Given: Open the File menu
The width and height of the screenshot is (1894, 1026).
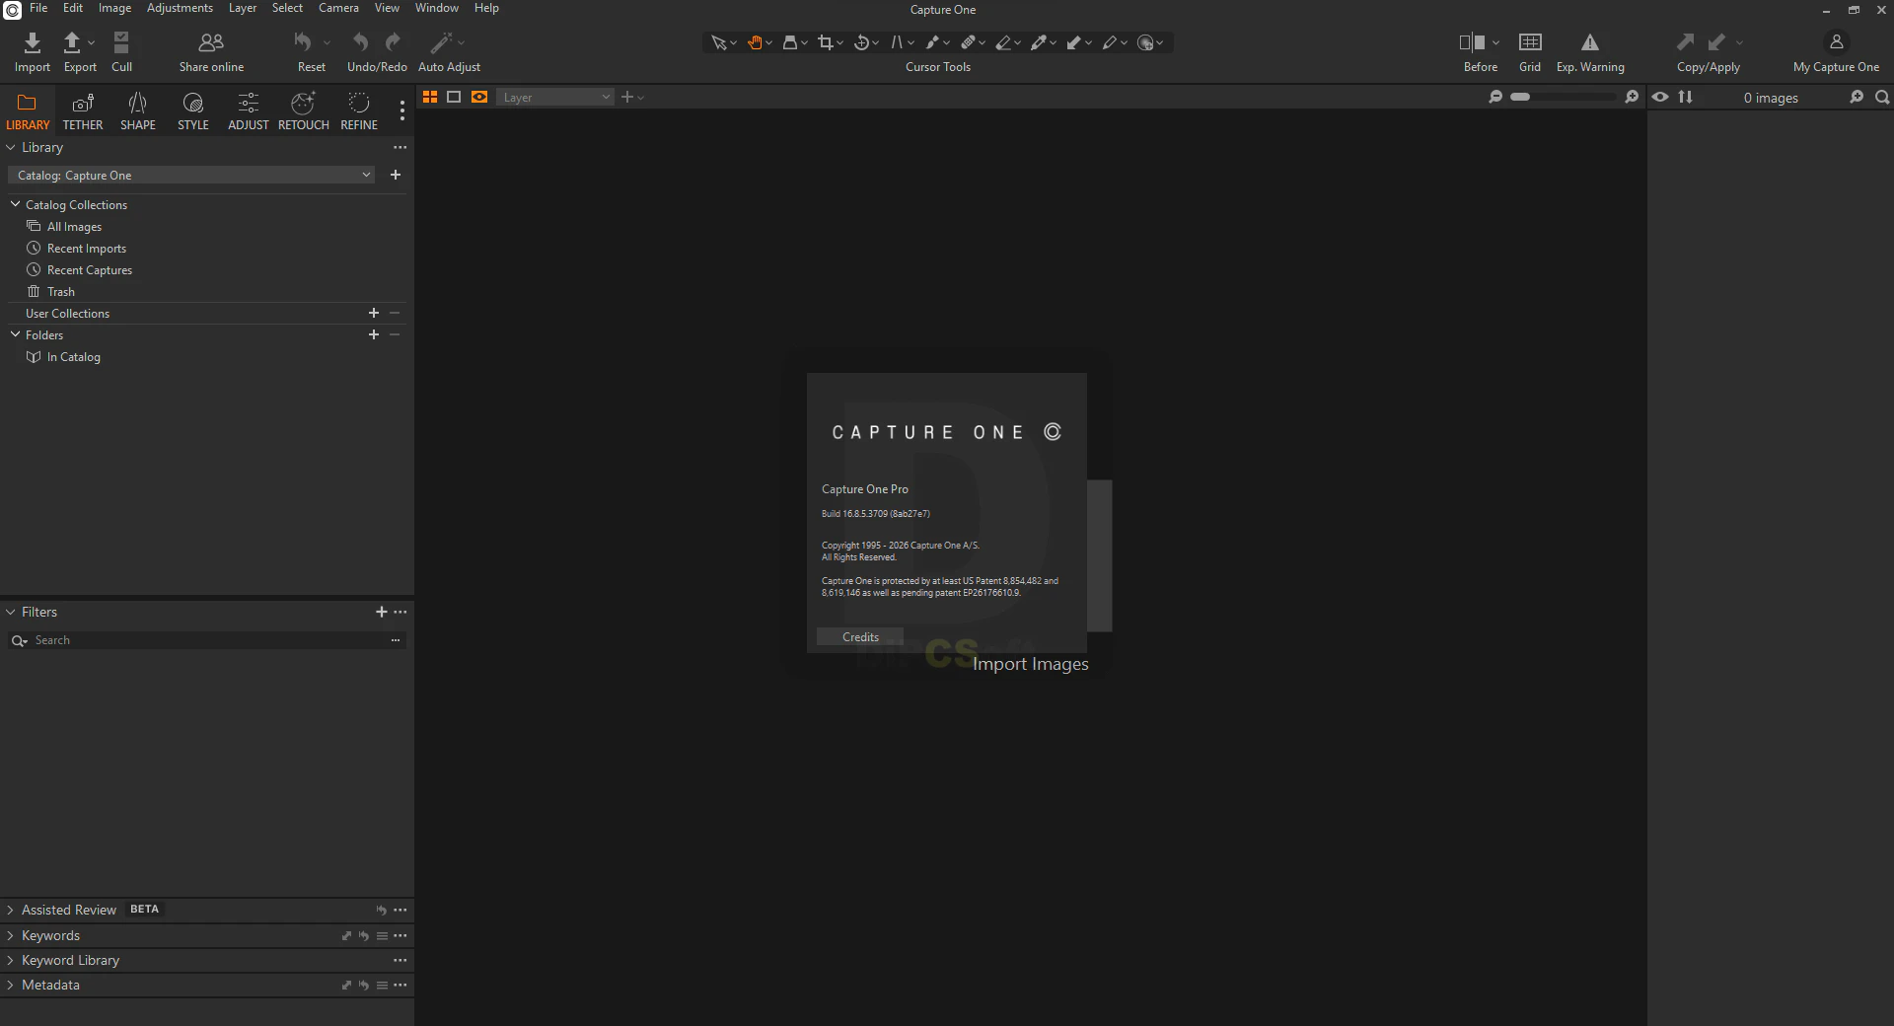Looking at the screenshot, I should (x=38, y=8).
